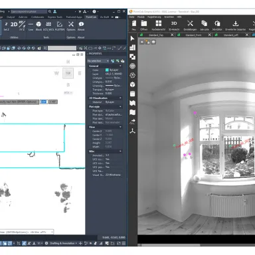
Task: Click the layout/section tool below the pointer
Action: (x=132, y=48)
